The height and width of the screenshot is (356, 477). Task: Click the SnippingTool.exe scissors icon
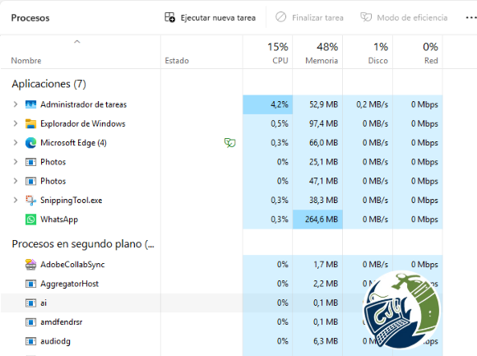pyautogui.click(x=30, y=201)
